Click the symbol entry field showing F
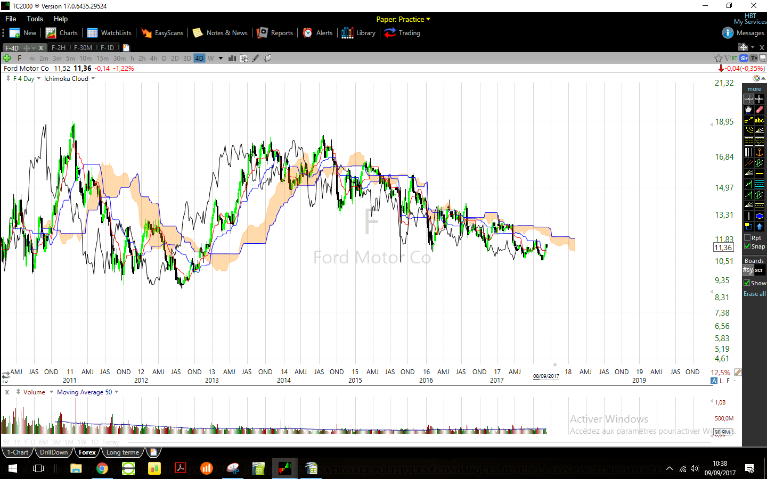This screenshot has width=767, height=479. pos(19,59)
